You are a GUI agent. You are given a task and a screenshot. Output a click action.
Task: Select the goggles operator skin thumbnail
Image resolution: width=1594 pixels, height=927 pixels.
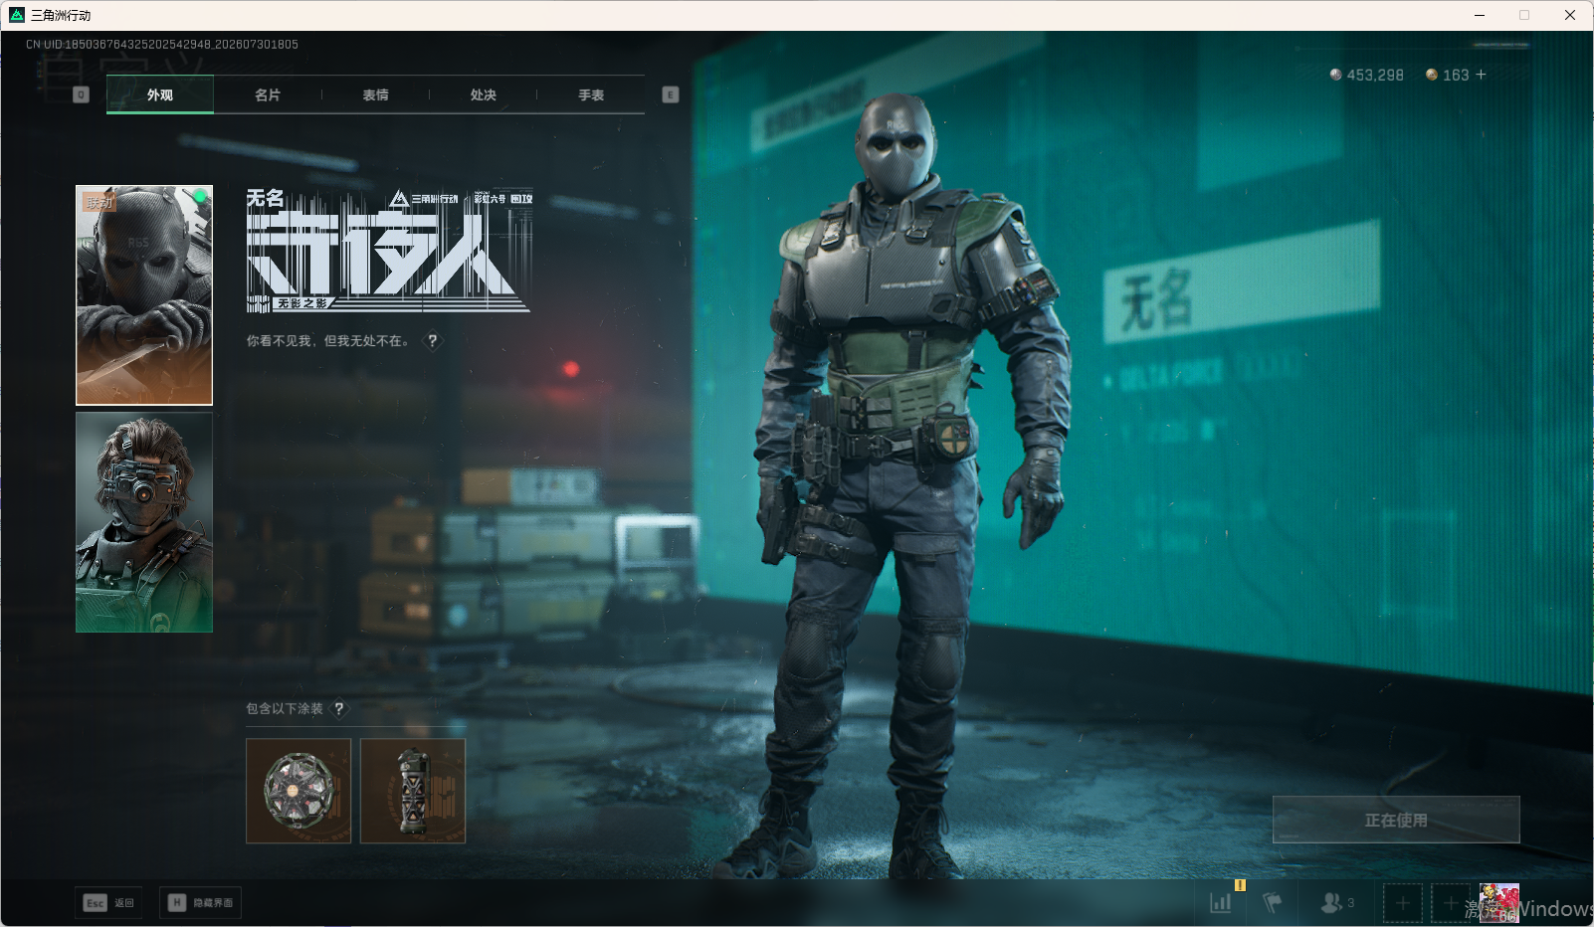[x=144, y=522]
